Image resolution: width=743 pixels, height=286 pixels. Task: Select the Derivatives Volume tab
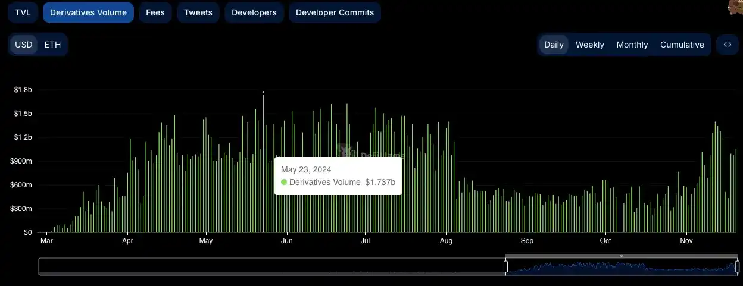(88, 12)
